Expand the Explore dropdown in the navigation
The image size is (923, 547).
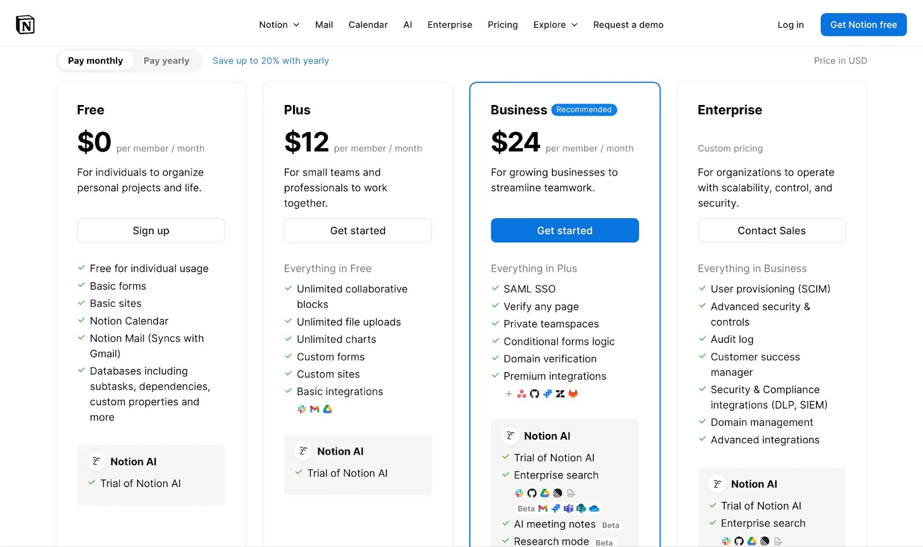556,25
